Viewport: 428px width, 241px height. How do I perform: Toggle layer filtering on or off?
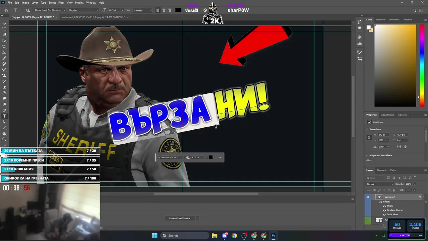pos(415,177)
